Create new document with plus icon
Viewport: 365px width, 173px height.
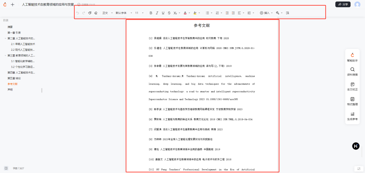(x=13, y=4)
